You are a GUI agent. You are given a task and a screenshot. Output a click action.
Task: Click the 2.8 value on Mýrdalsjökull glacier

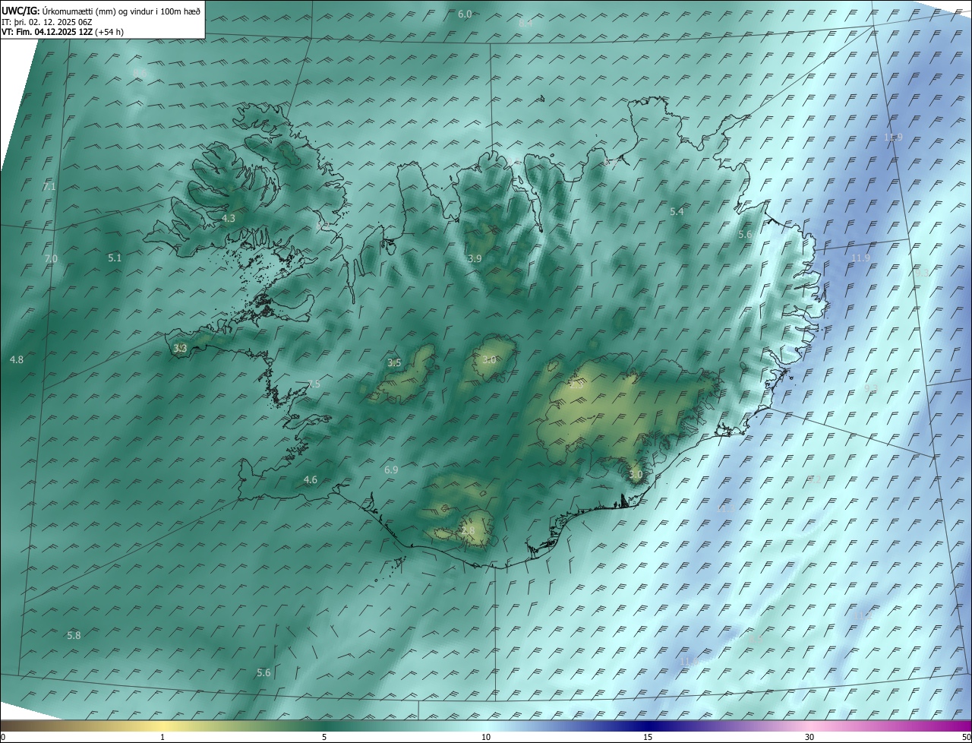(x=468, y=531)
